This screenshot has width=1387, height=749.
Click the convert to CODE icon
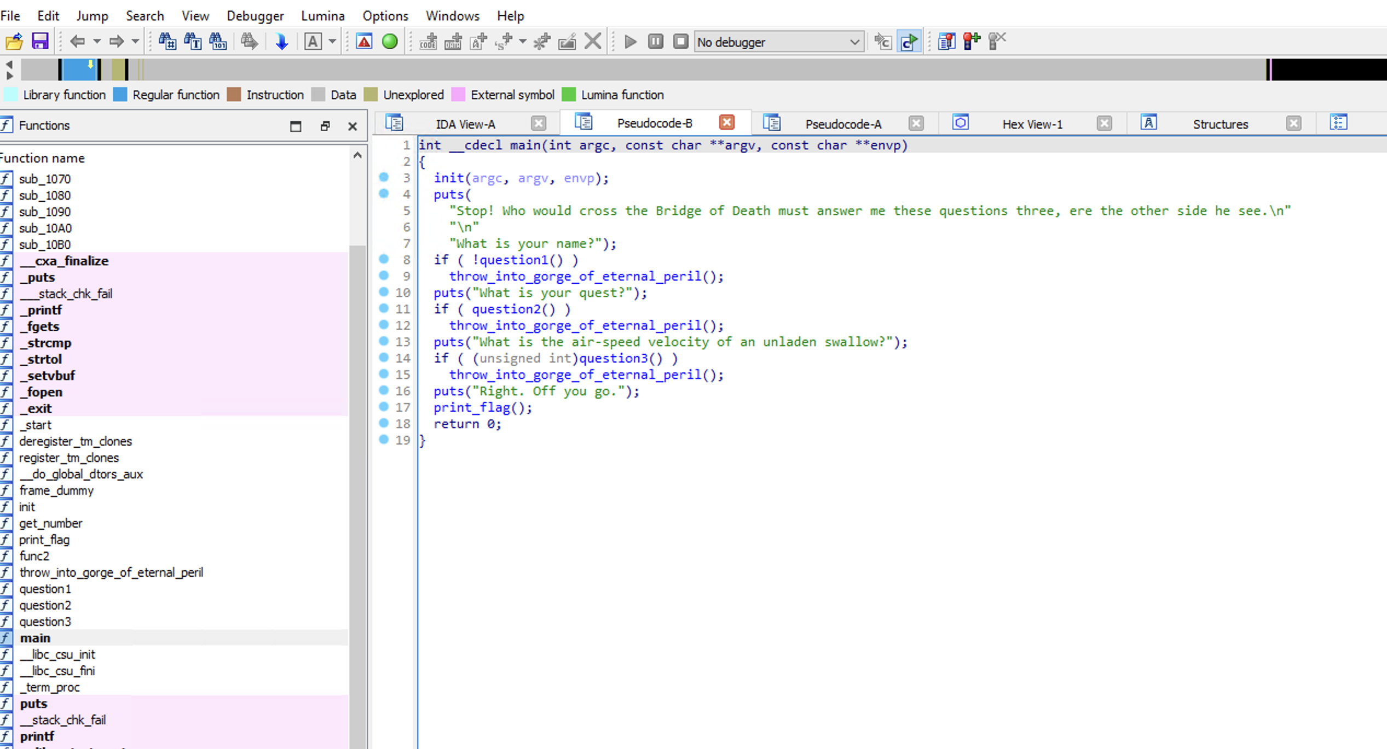[428, 42]
